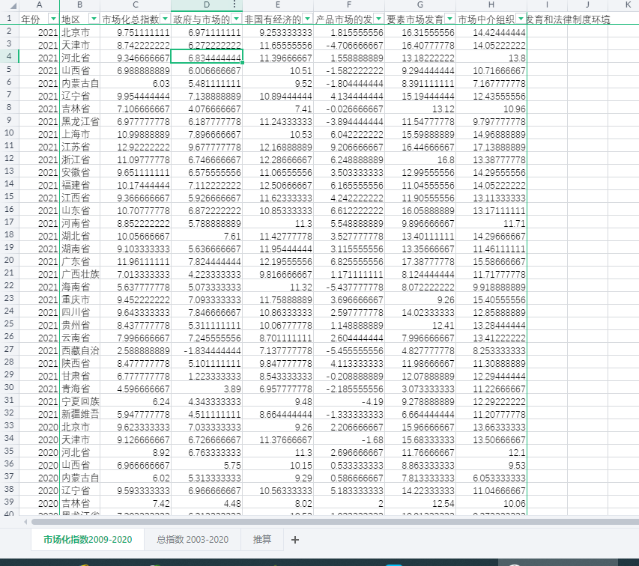Image resolution: width=639 pixels, height=566 pixels.
Task: Expand the 产品市场的发 filter arrow
Action: [378, 19]
